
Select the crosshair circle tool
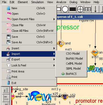coord(80,9)
